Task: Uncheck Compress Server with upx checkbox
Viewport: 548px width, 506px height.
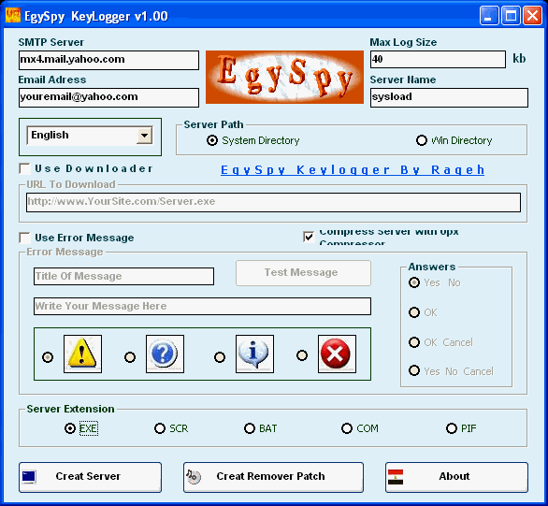Action: tap(309, 237)
